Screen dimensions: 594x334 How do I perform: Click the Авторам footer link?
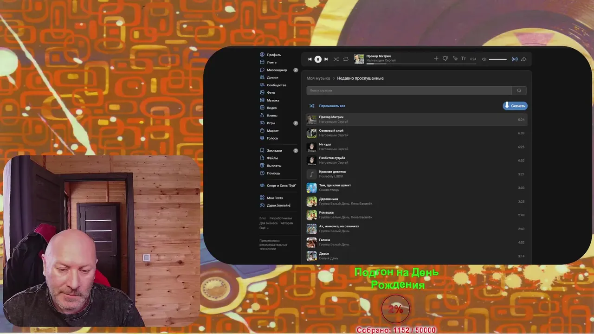coord(287,223)
